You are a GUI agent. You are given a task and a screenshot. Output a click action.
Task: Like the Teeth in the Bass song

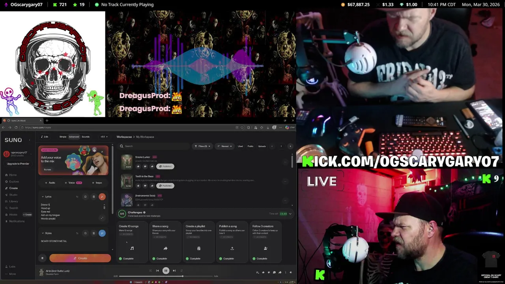click(x=138, y=186)
